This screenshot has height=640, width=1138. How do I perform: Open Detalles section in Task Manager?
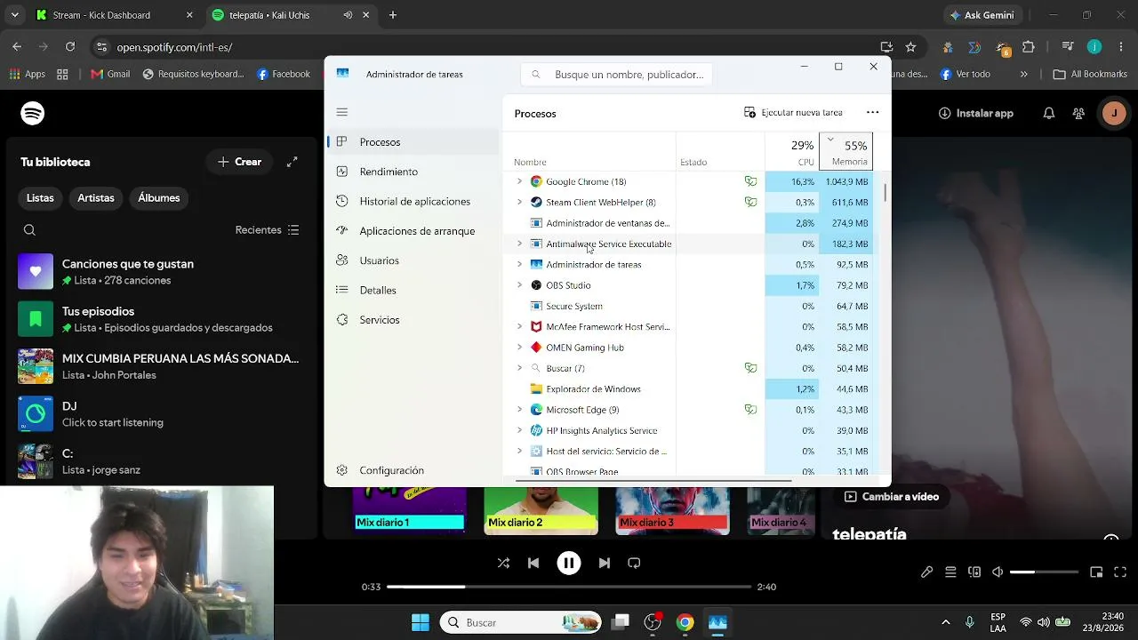click(378, 290)
